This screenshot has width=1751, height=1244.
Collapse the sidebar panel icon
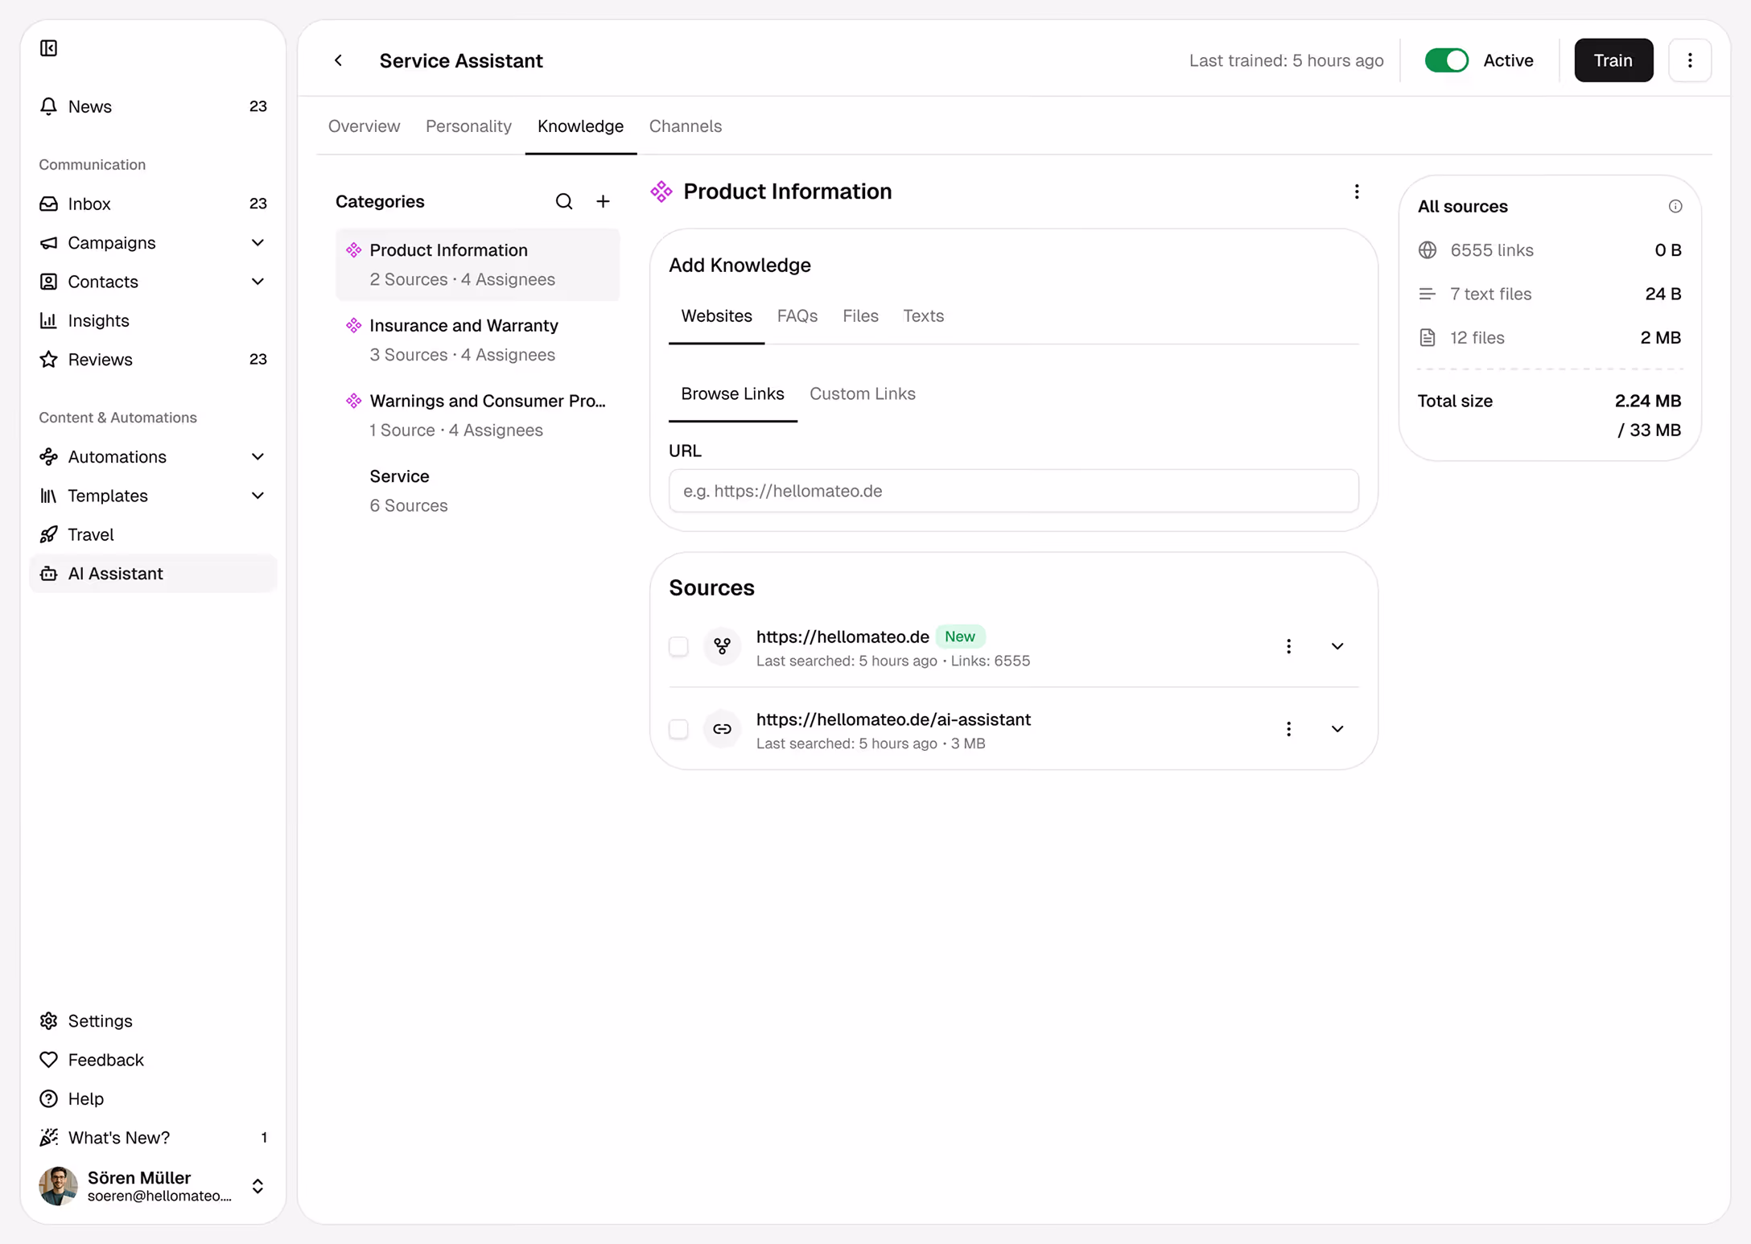pos(48,48)
